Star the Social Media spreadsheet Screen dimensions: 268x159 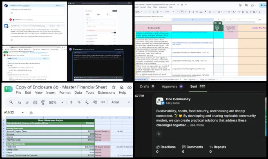178,4
